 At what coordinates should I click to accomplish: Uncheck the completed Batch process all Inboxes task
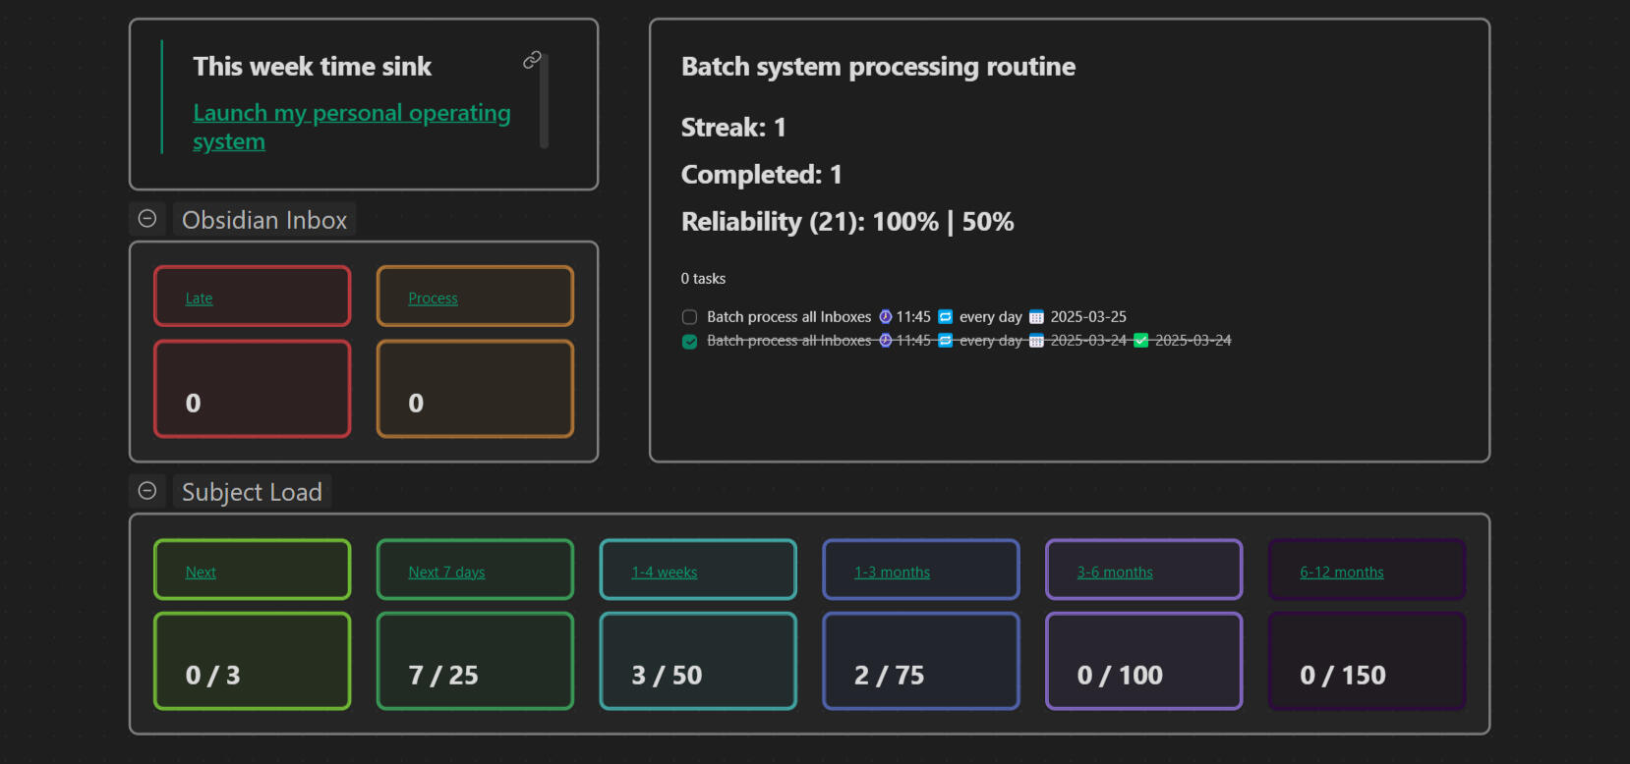point(689,342)
